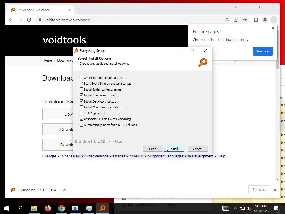Share this page icon
Image resolution: width=285 pixels, height=214 pixels.
236,20
